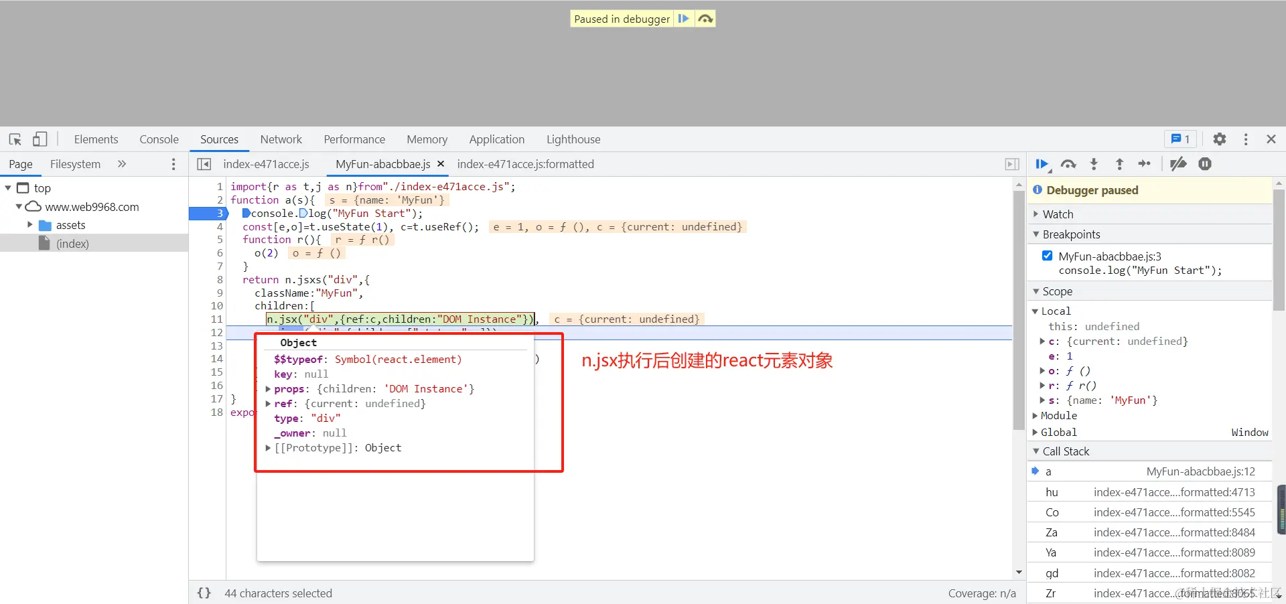Collapse the Local scope
The image size is (1286, 604).
[1035, 311]
